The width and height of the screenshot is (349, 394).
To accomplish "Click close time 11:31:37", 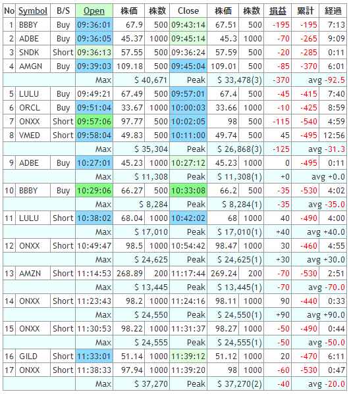I will (x=188, y=329).
